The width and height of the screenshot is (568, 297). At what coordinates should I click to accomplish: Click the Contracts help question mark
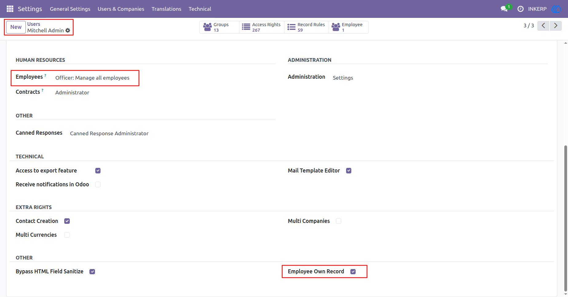point(42,90)
